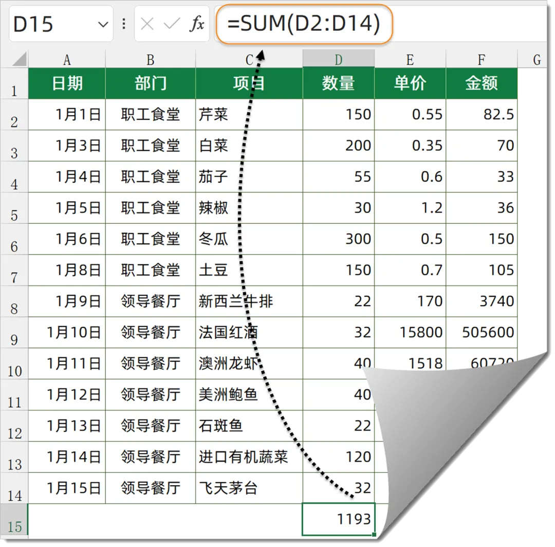Select the date cell 1月15日
The width and height of the screenshot is (555, 547).
(67, 488)
